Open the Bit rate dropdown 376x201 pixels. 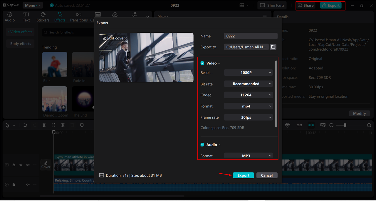click(x=248, y=84)
